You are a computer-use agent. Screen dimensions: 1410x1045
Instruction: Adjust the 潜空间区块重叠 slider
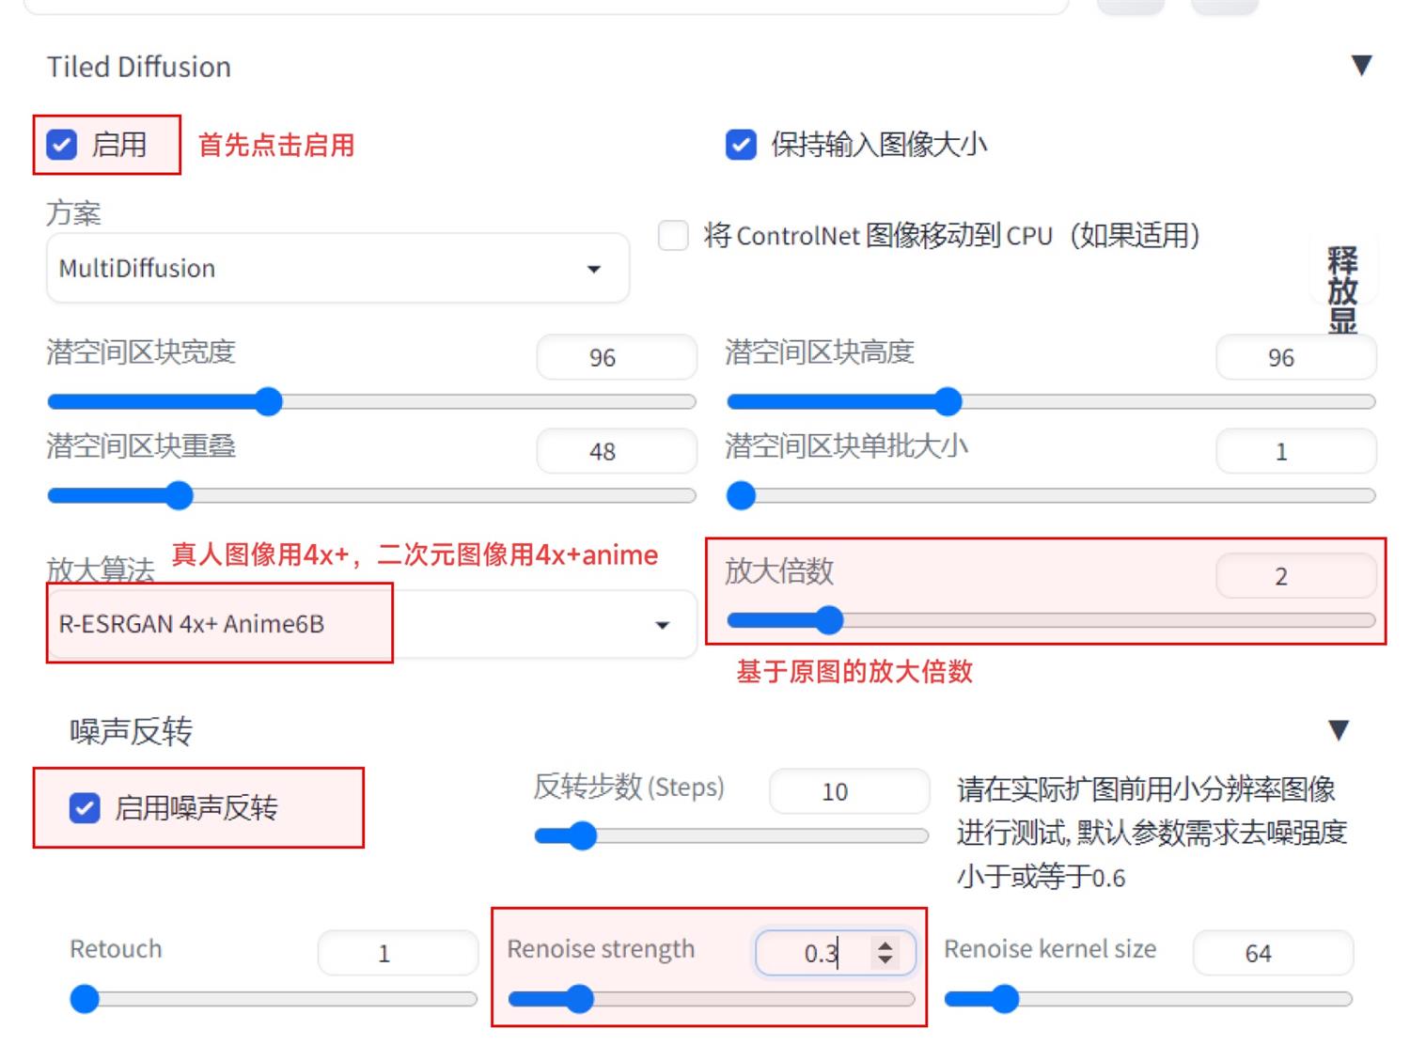point(371,496)
